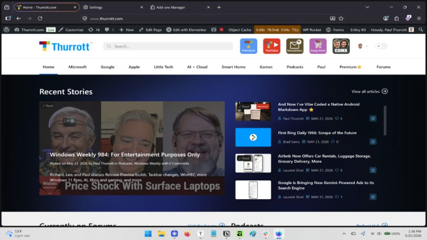Open the Premium navigation item
The image size is (427, 240).
click(350, 67)
